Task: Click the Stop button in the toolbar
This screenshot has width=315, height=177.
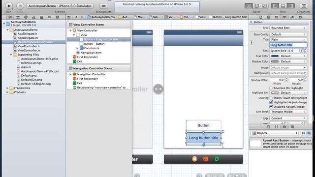Action: pyautogui.click(x=20, y=6)
